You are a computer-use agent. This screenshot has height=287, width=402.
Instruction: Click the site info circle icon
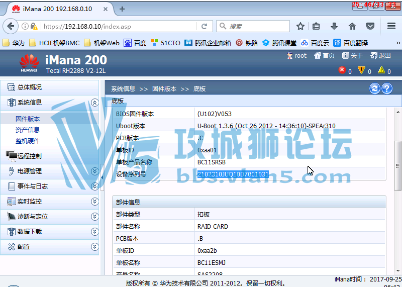point(25,26)
